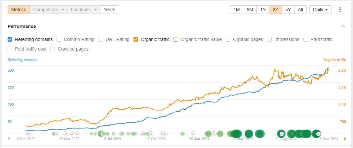
Task: Open the Locations dropdown
Action: point(84,10)
